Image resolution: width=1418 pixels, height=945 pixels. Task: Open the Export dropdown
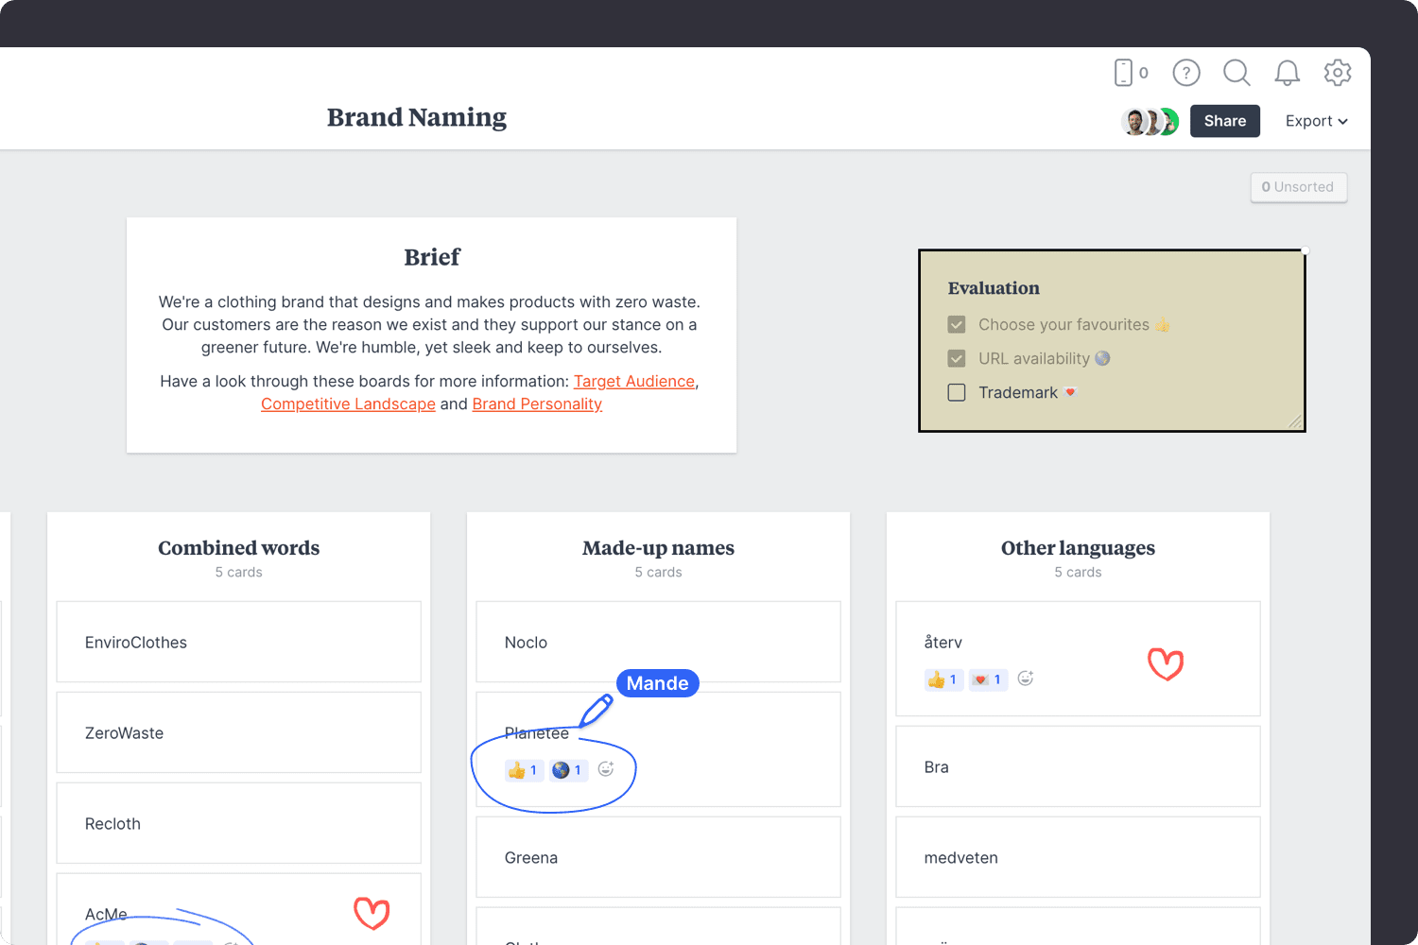tap(1316, 121)
